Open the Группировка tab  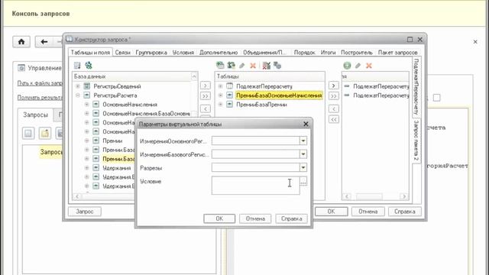[151, 53]
